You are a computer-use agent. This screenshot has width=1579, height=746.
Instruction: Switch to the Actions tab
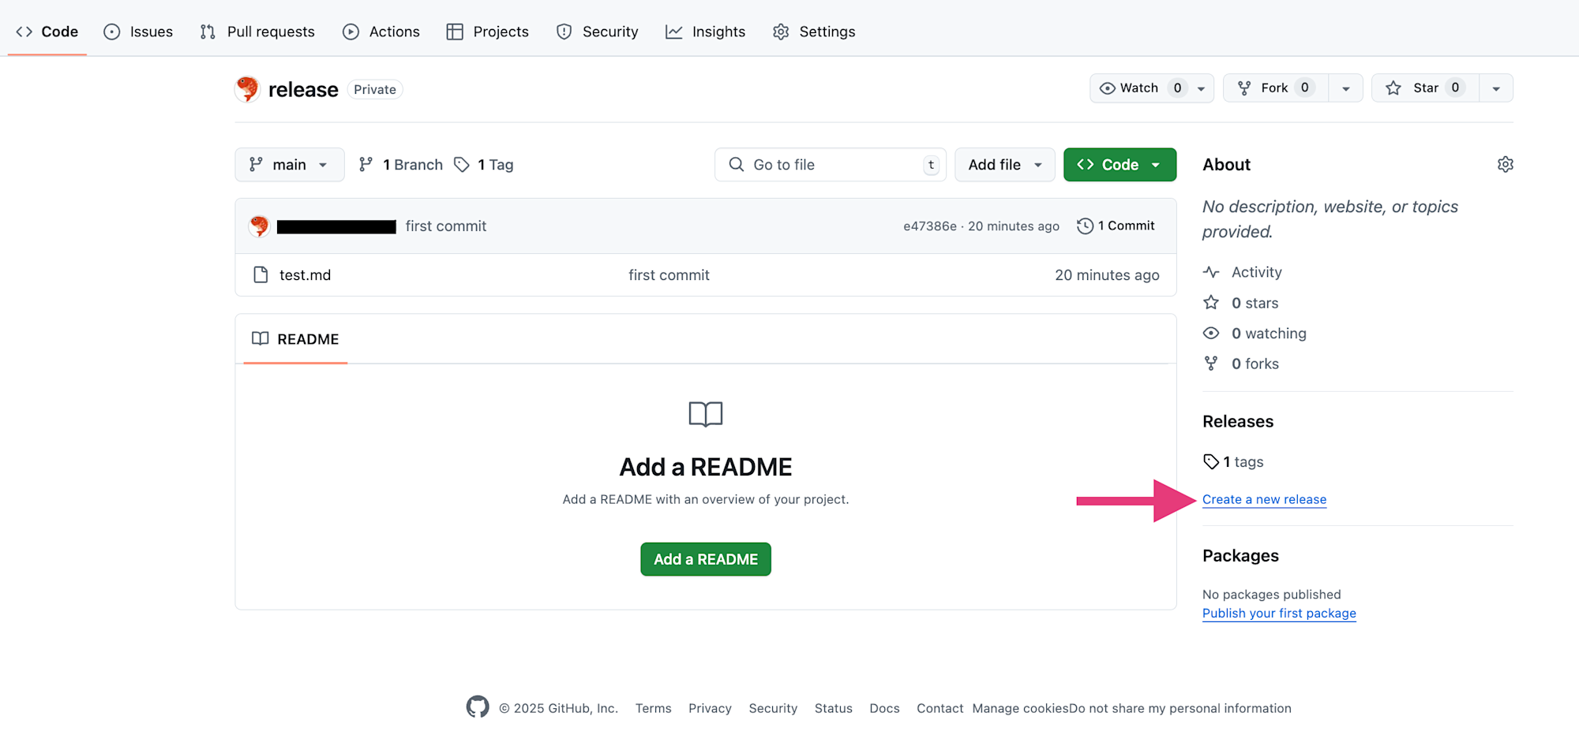381,32
